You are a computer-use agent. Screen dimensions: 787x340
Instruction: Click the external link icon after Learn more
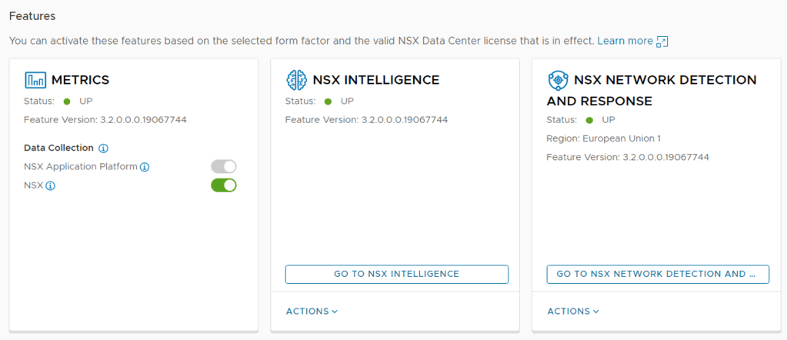point(662,41)
